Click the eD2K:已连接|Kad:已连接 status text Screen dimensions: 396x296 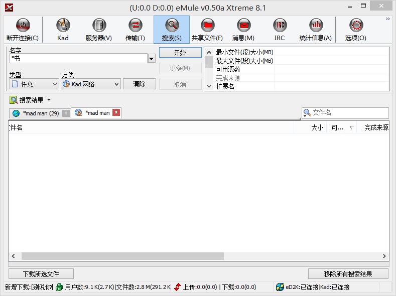(318, 287)
